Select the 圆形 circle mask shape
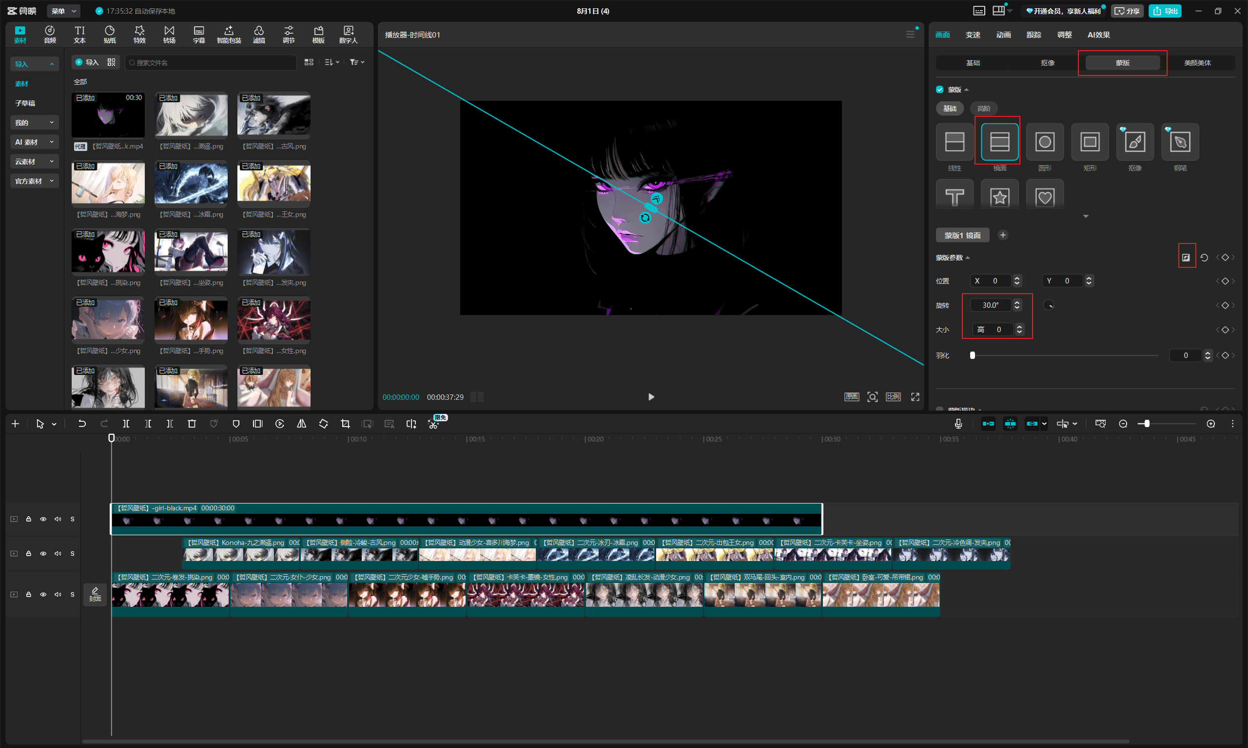 (1045, 142)
